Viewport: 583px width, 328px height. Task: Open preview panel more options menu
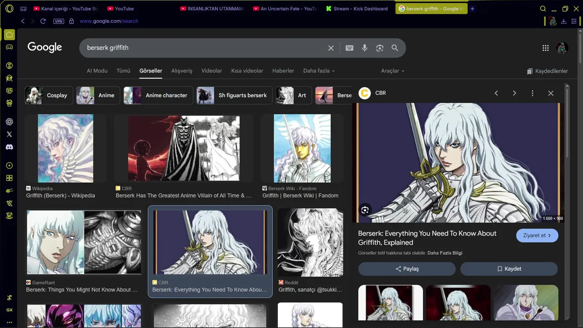click(532, 93)
